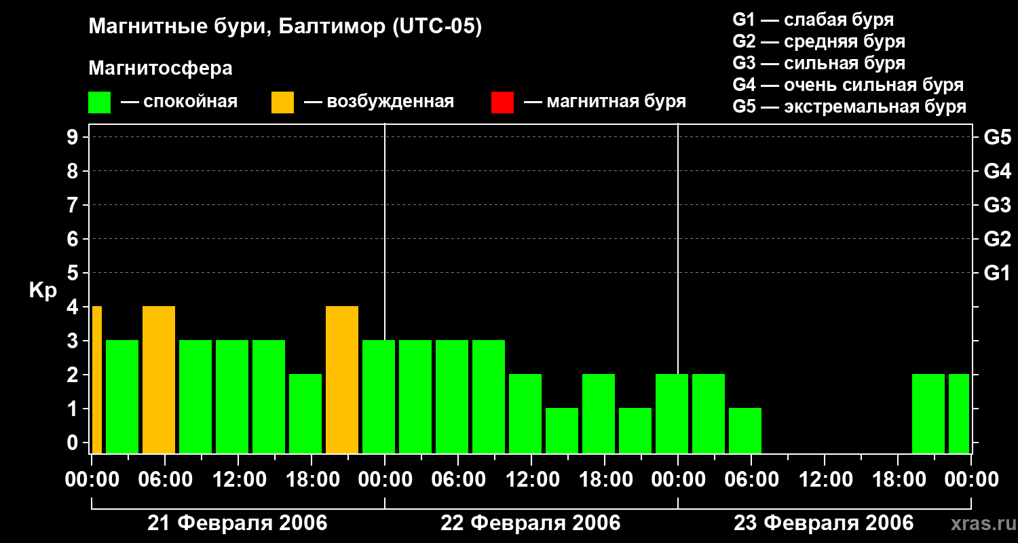Click the 12:00 time label under 23 February

click(824, 480)
